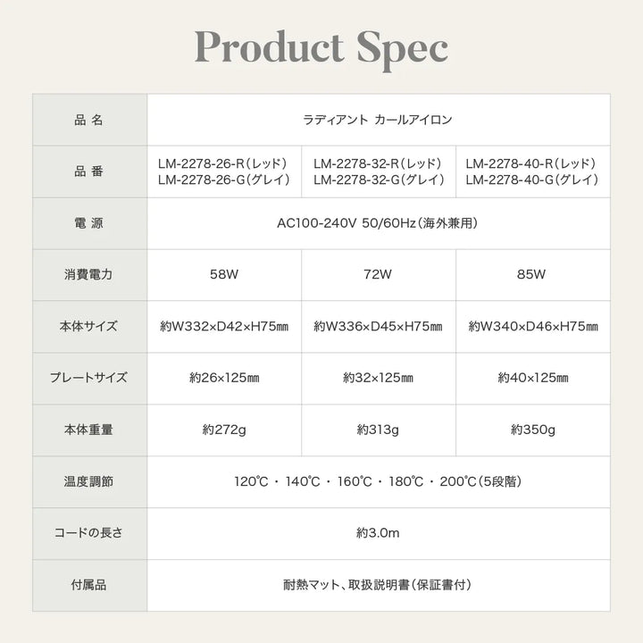Select model number LM-2278-32-G（グレイ）
Viewport: 643px width, 643px height.
[x=379, y=180]
